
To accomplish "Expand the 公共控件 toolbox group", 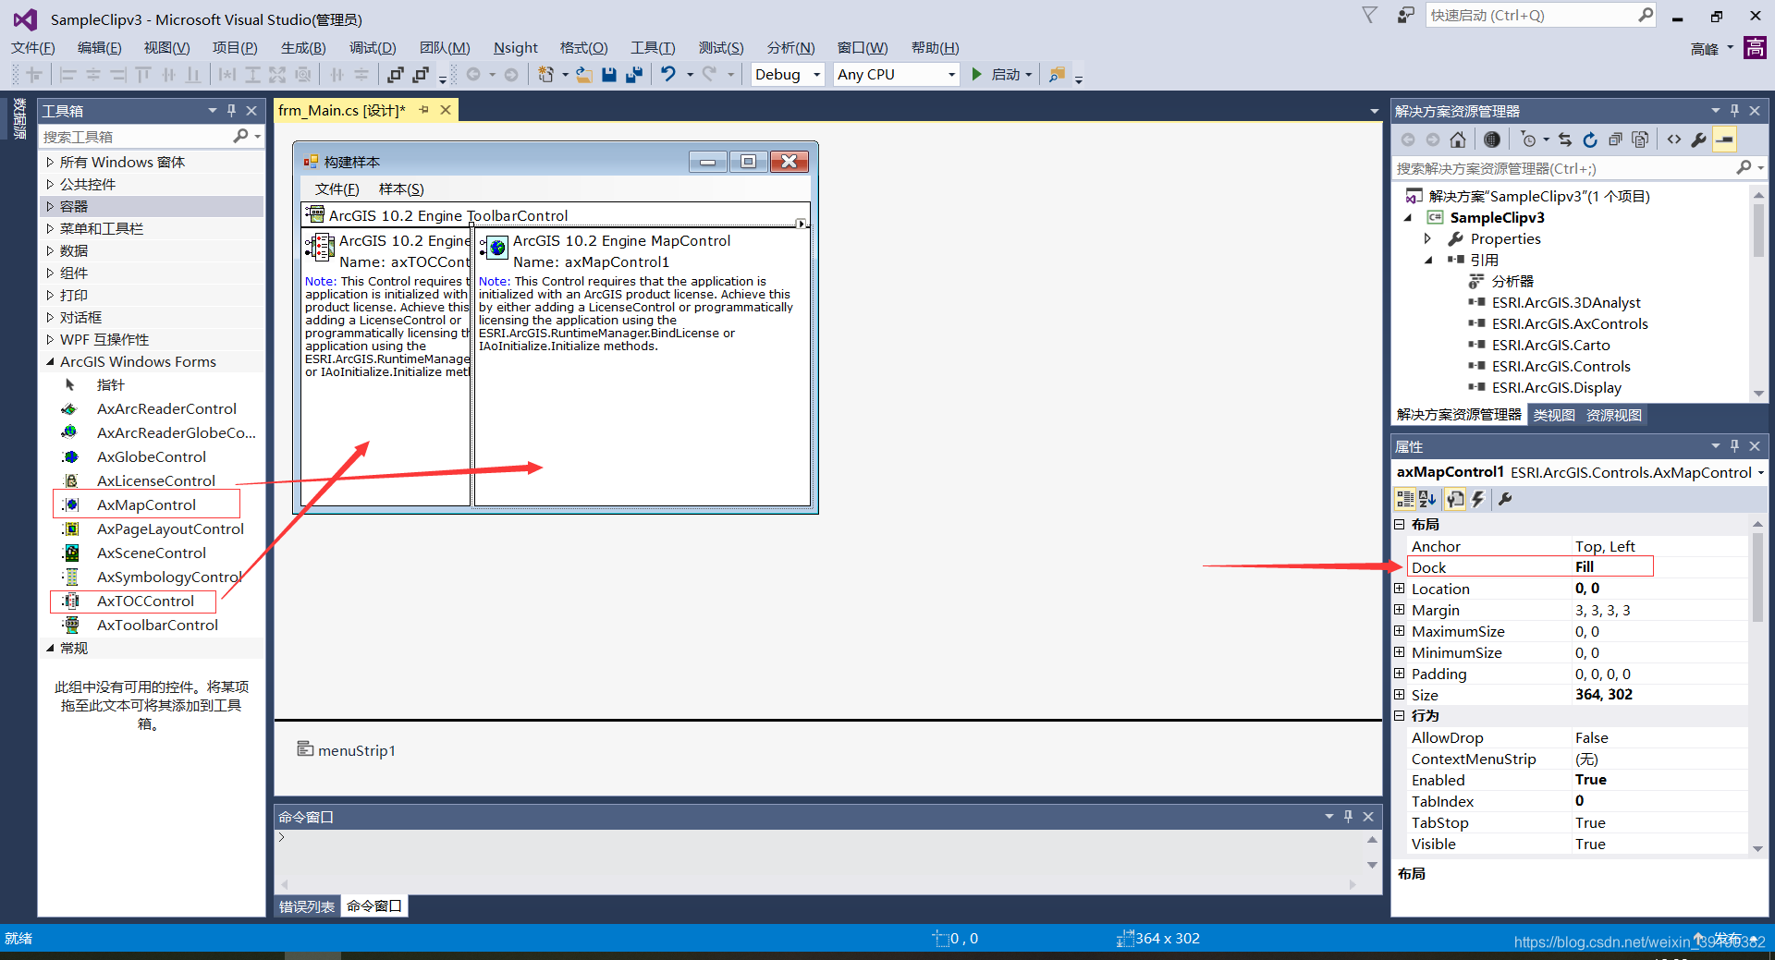I will (51, 184).
